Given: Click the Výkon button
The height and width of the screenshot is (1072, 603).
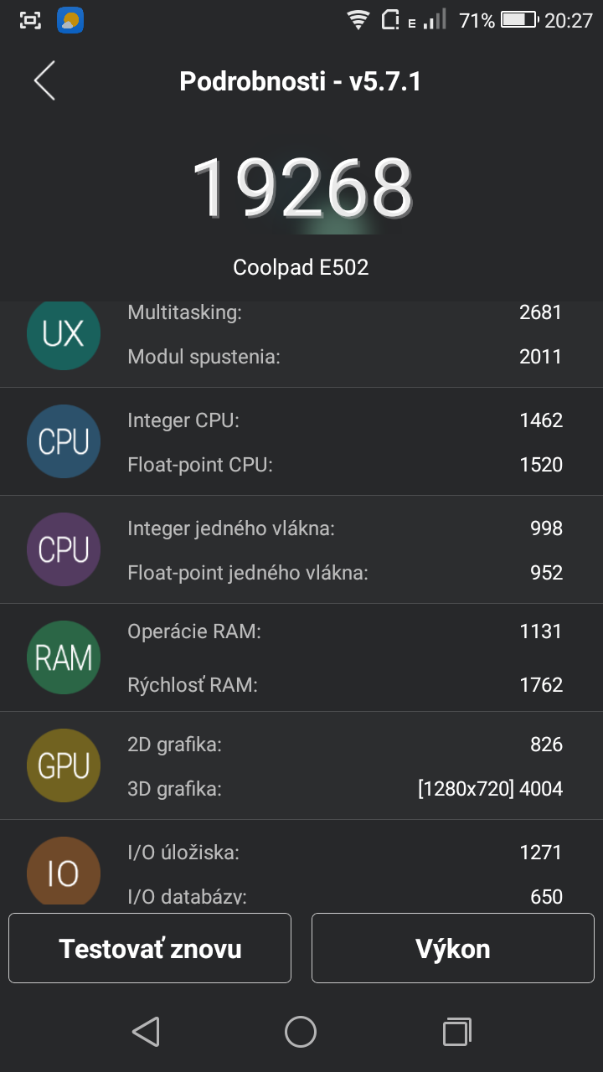Looking at the screenshot, I should (453, 948).
